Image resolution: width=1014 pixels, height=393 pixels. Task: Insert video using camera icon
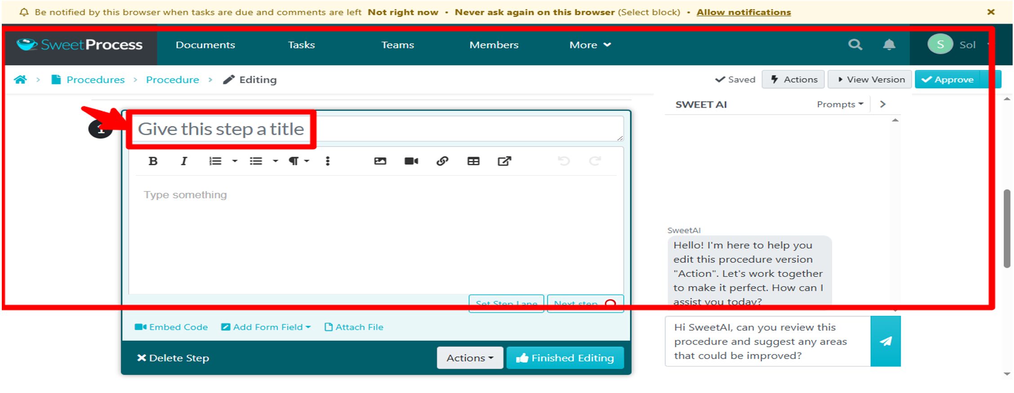coord(411,161)
